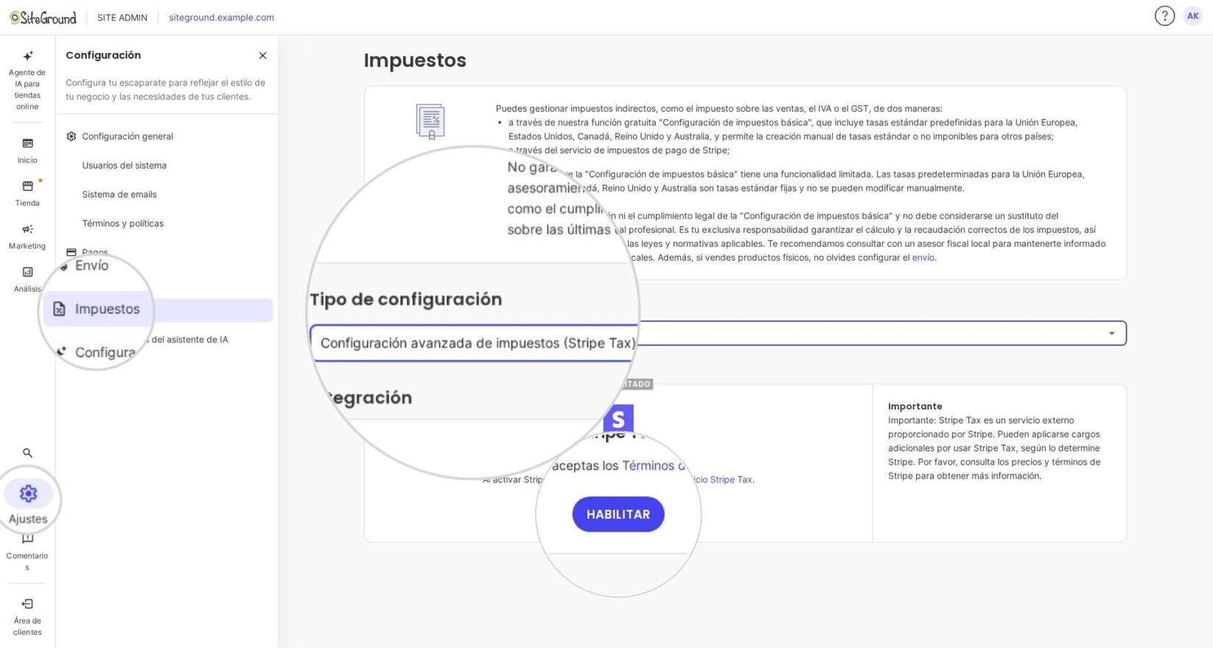Open Sistema de emails

coord(119,194)
